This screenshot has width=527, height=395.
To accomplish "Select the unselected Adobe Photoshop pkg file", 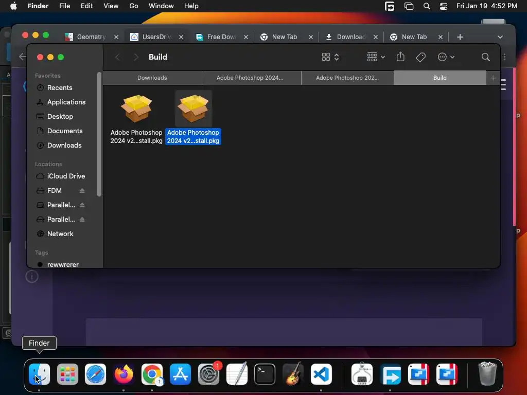I will pos(136,119).
